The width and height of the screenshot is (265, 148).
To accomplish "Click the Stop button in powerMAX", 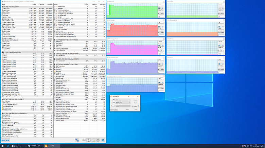I will point(135,100).
